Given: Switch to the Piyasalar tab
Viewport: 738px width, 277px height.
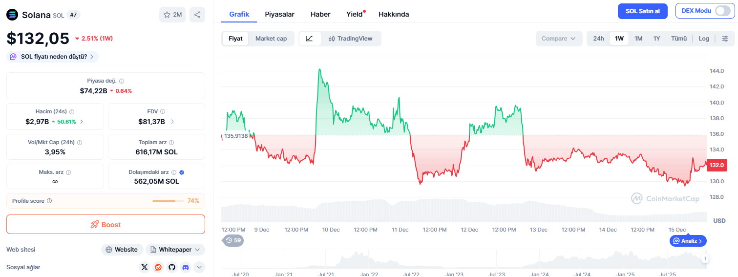Looking at the screenshot, I should click(279, 14).
